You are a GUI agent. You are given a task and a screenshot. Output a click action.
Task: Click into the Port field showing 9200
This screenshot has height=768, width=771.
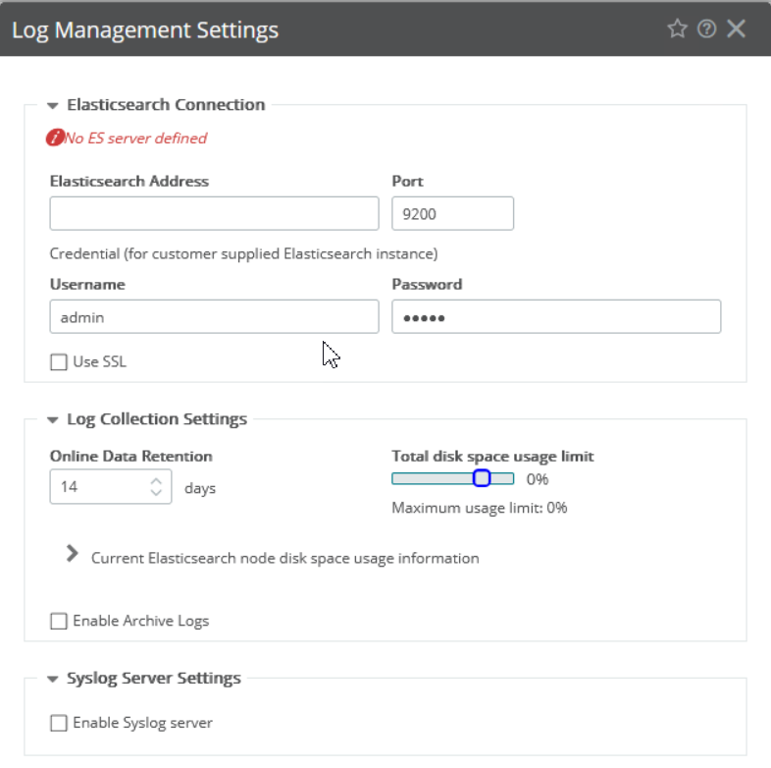[452, 213]
